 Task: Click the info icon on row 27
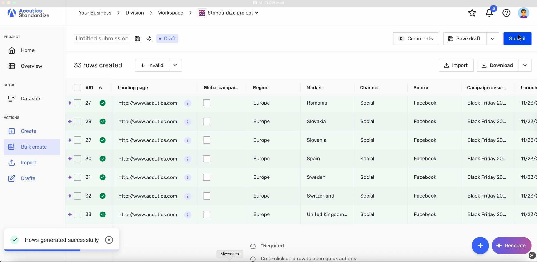(x=188, y=103)
